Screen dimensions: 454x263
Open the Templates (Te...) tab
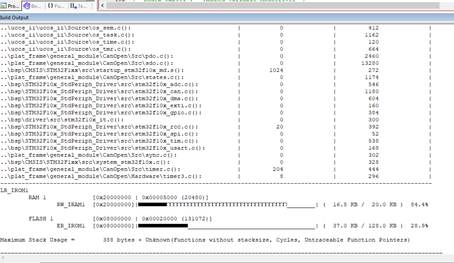pyautogui.click(x=79, y=6)
